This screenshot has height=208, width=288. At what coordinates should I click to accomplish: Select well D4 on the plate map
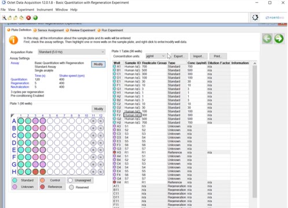(43, 143)
